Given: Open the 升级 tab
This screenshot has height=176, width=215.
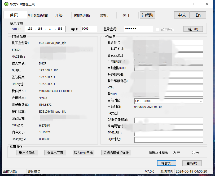Looking at the screenshot, I should pos(59,15).
